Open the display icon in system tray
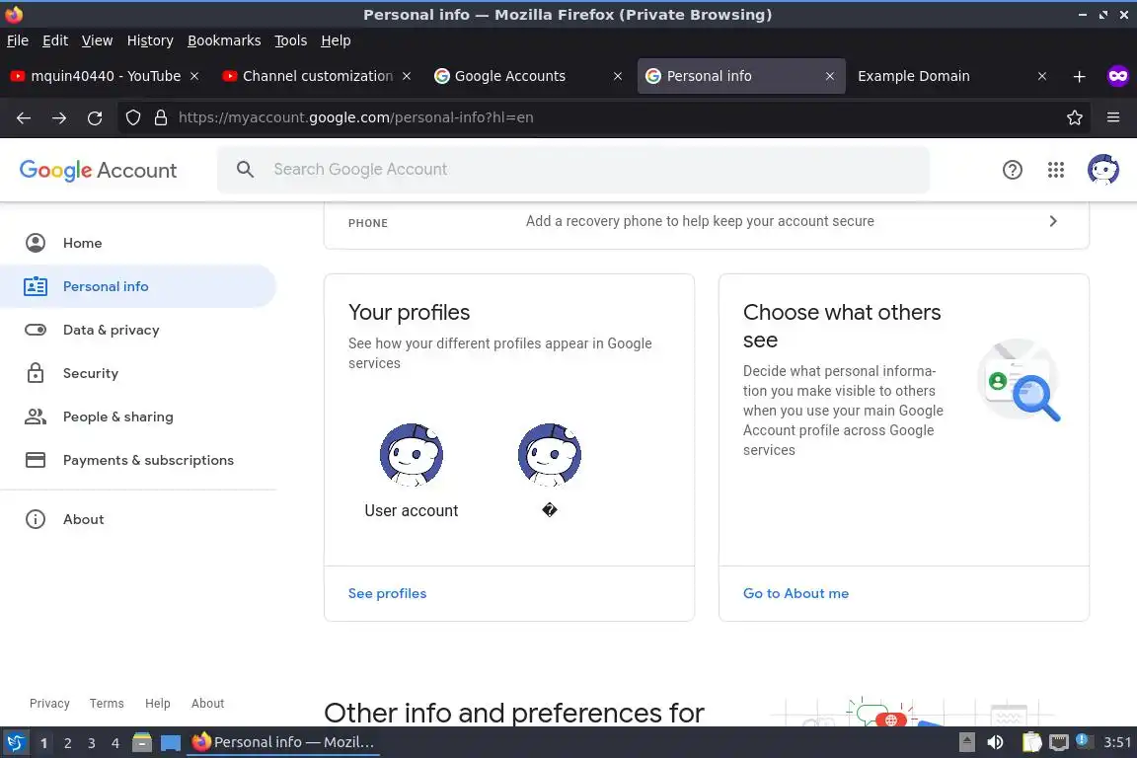Image resolution: width=1137 pixels, height=758 pixels. pyautogui.click(x=1059, y=743)
